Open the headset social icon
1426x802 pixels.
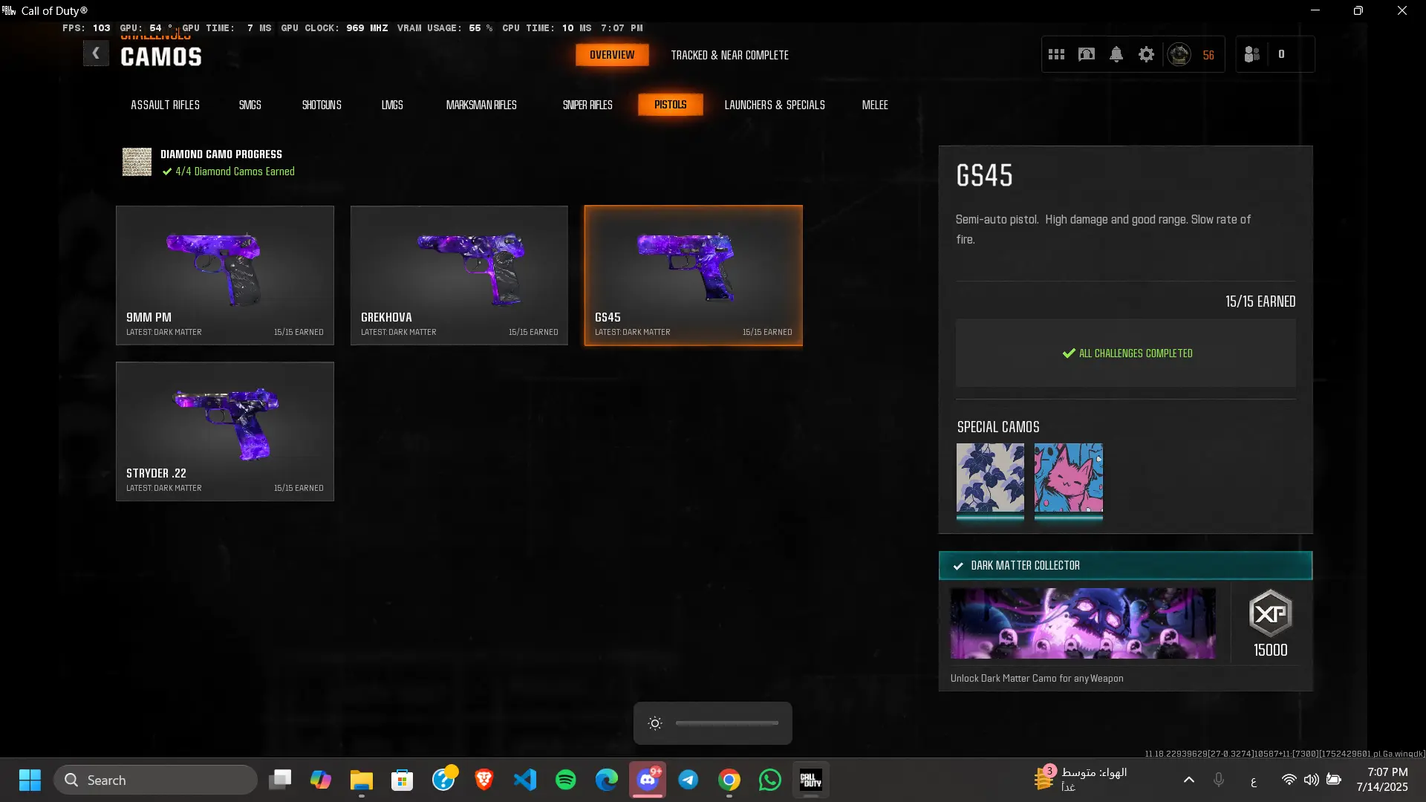1087,54
